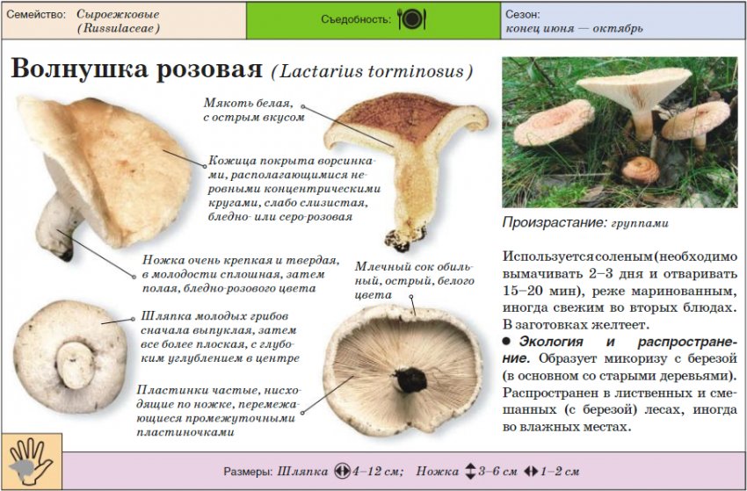
Task: Click the sentence В заготовках желтеет
Action: pos(576,325)
